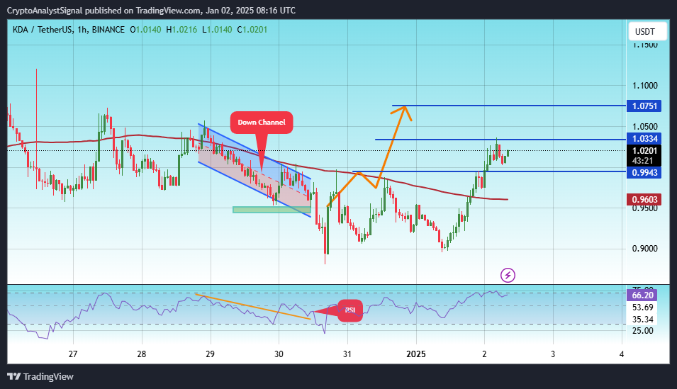677x389 pixels.
Task: Click the 2025 date axis label
Action: (416, 354)
